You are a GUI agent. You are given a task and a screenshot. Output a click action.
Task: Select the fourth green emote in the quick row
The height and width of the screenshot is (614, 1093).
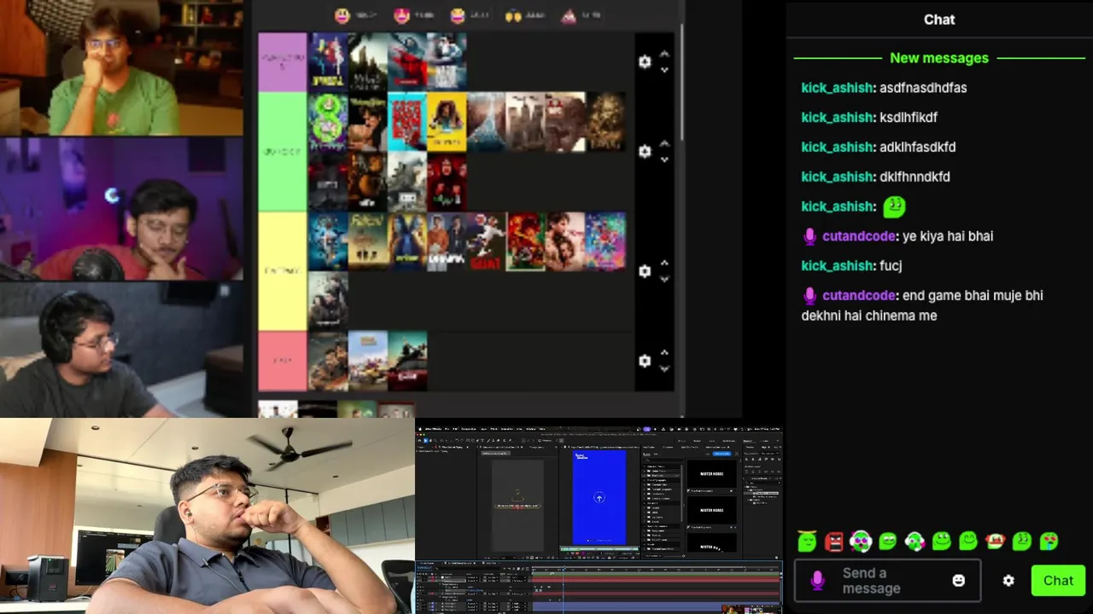click(x=888, y=541)
